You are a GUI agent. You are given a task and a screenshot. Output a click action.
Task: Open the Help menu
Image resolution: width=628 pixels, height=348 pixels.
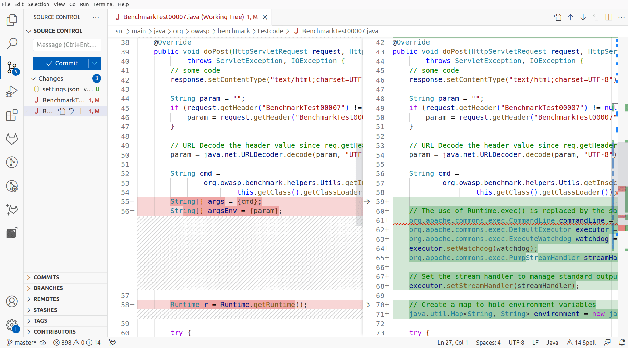tap(123, 4)
